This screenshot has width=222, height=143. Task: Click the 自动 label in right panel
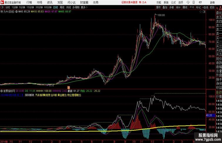coord(219,92)
